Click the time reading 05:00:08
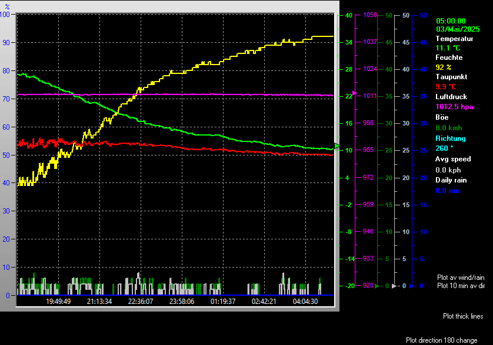The width and height of the screenshot is (493, 345). (x=451, y=21)
